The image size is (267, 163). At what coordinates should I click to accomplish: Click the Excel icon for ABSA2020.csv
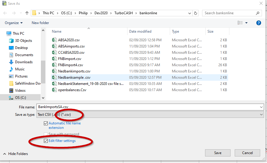coord(54,40)
